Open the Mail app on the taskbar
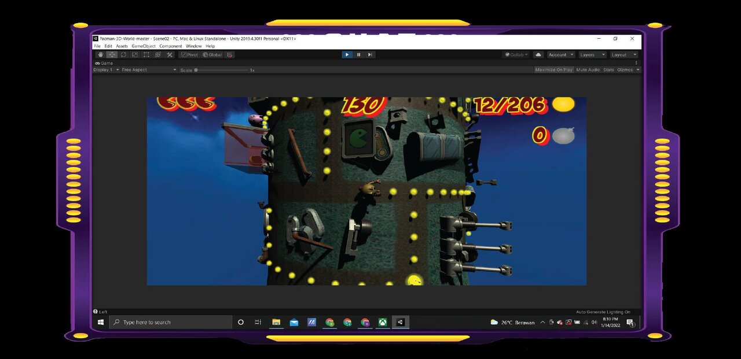 tap(294, 323)
